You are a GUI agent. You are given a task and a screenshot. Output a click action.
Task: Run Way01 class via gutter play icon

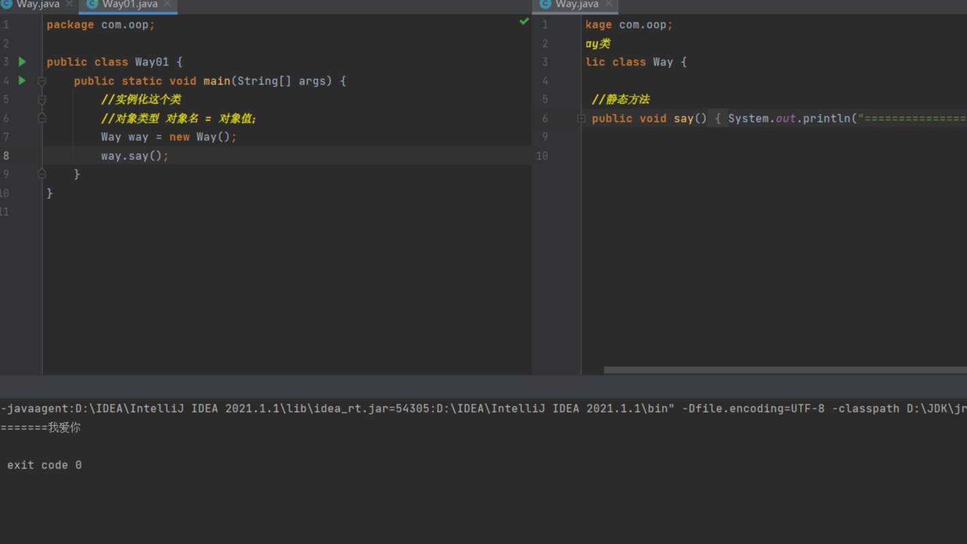21,61
